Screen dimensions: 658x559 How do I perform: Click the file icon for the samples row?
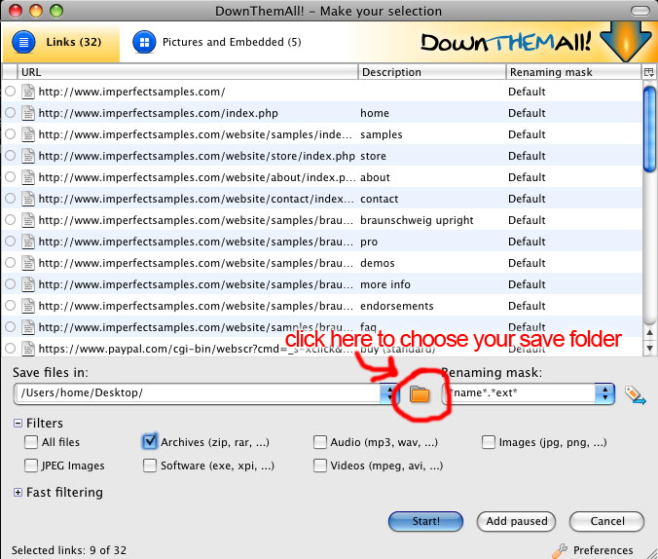(x=28, y=134)
